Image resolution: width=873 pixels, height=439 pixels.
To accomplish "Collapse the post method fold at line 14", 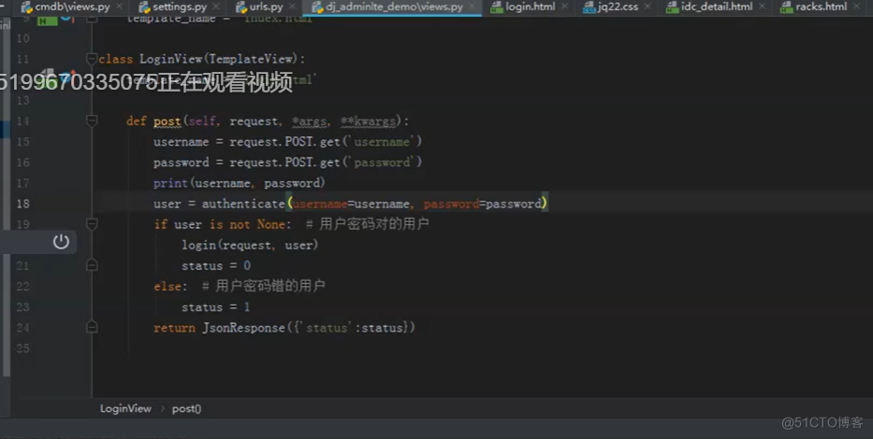I will click(x=92, y=120).
